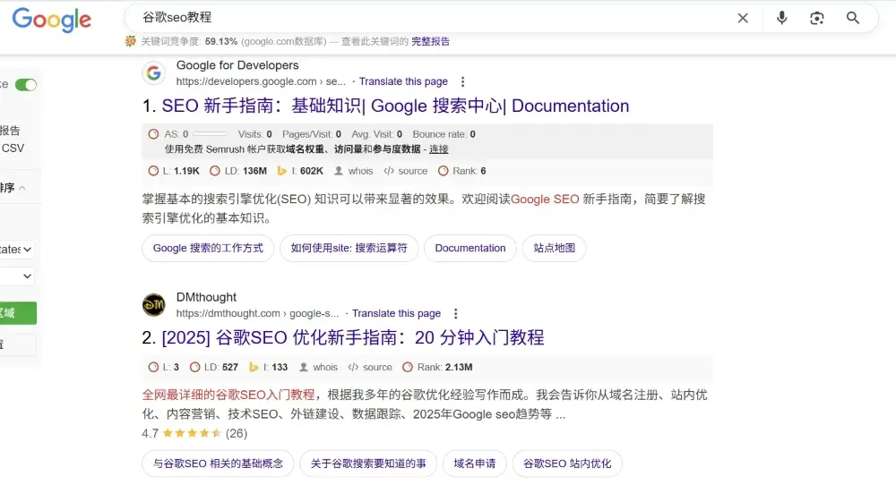Translate the Google for Developers page
Image resolution: width=896 pixels, height=493 pixels.
(x=403, y=81)
